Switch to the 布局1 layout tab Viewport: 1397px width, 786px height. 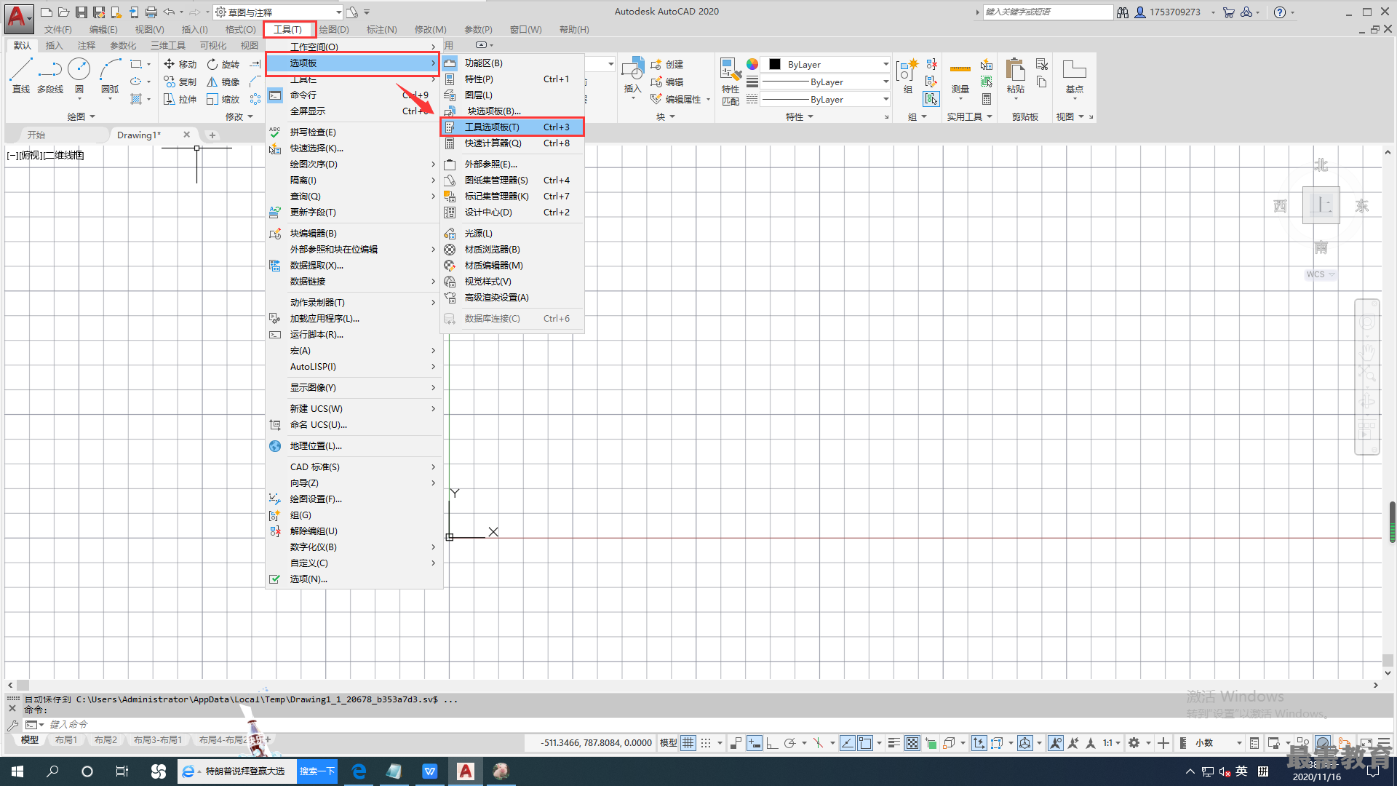pyautogui.click(x=66, y=739)
